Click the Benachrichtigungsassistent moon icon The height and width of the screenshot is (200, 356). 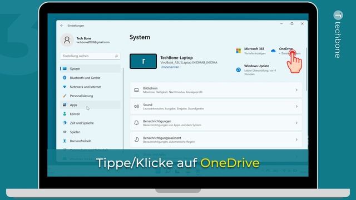[136, 139]
